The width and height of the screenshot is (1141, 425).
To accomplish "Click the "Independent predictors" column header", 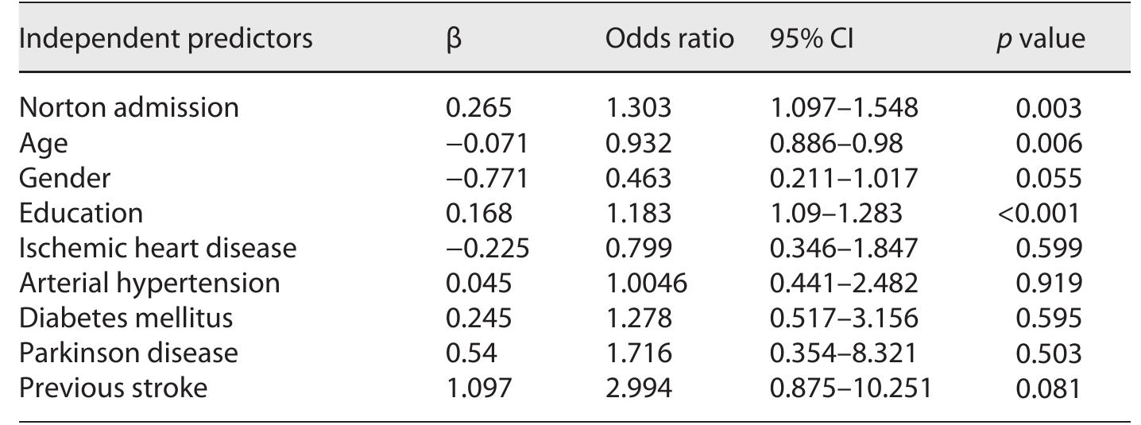I will (x=165, y=39).
